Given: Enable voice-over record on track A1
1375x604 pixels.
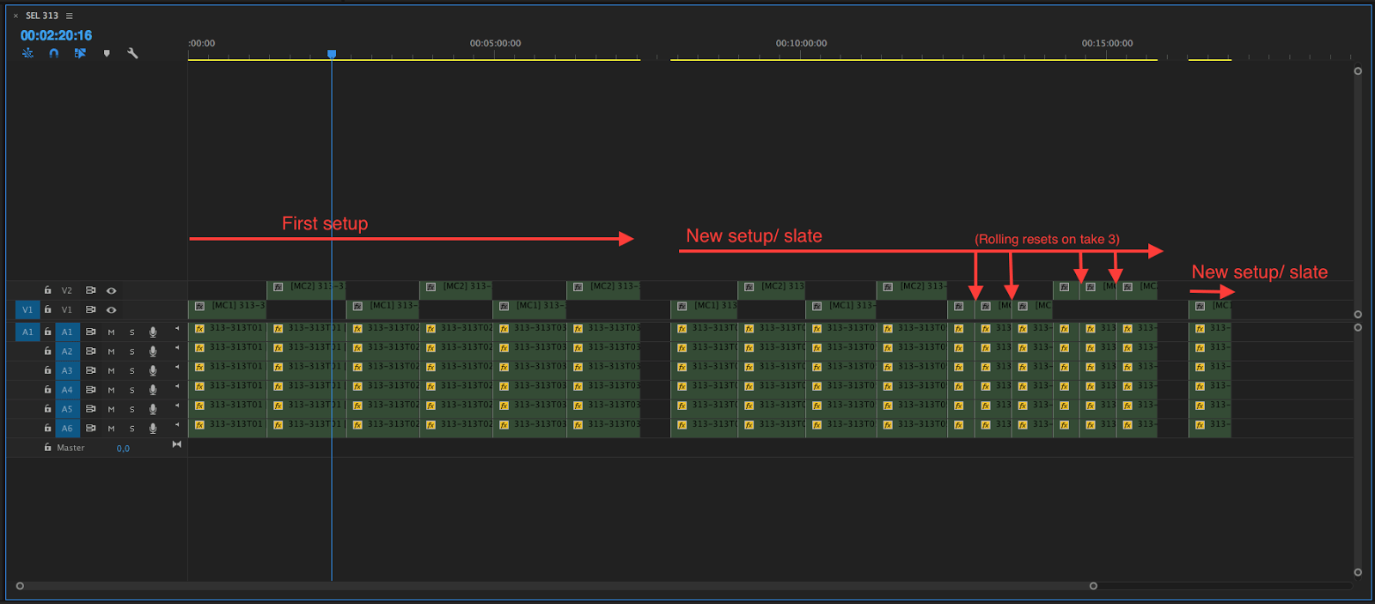Looking at the screenshot, I should pos(153,332).
